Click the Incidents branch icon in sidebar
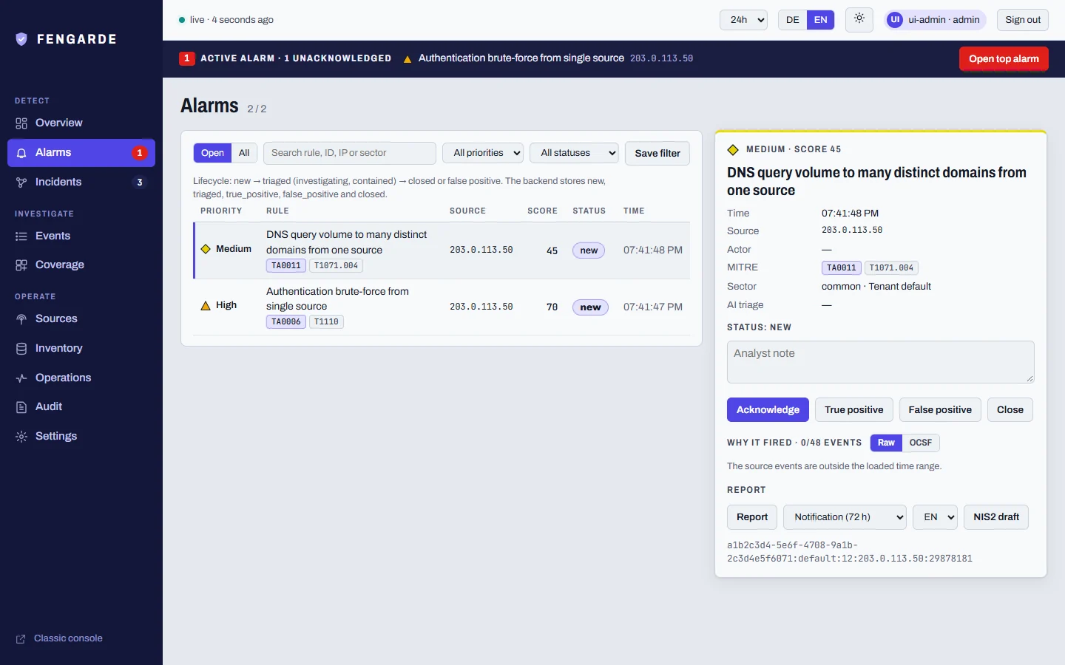 [21, 183]
